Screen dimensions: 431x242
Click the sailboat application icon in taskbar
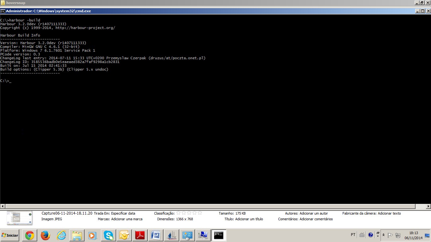[172, 235]
